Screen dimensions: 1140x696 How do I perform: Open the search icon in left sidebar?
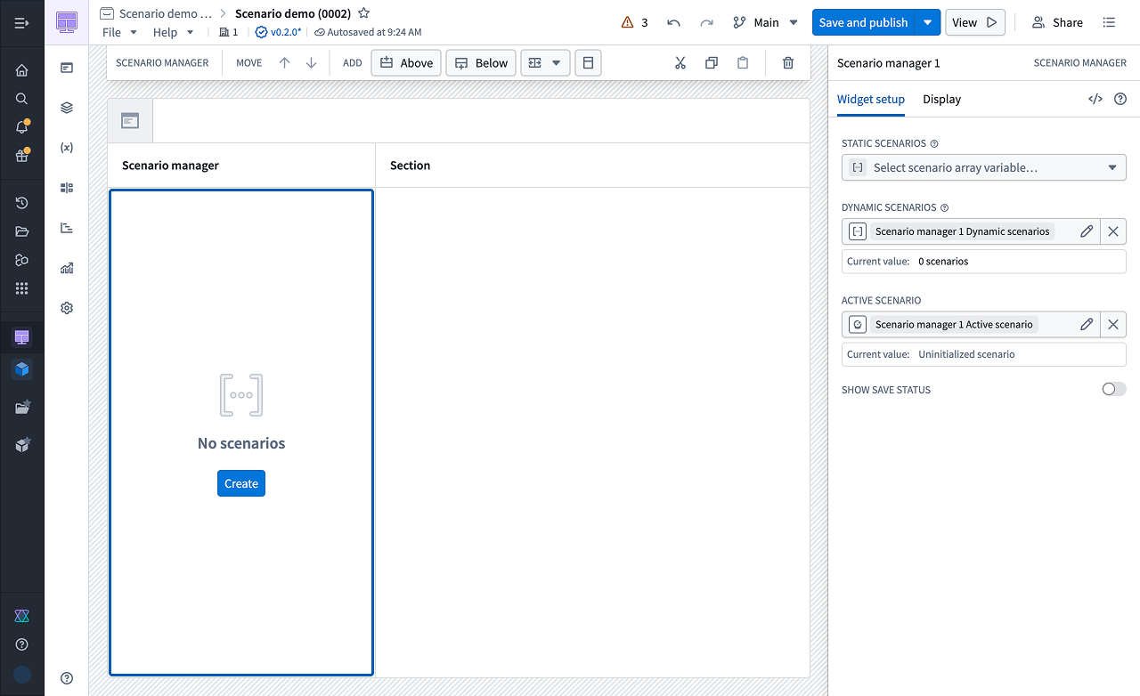click(x=22, y=99)
